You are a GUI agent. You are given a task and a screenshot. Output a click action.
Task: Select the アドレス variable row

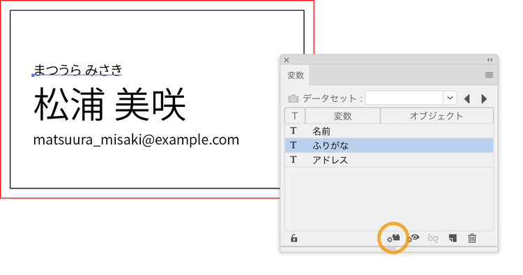point(389,160)
